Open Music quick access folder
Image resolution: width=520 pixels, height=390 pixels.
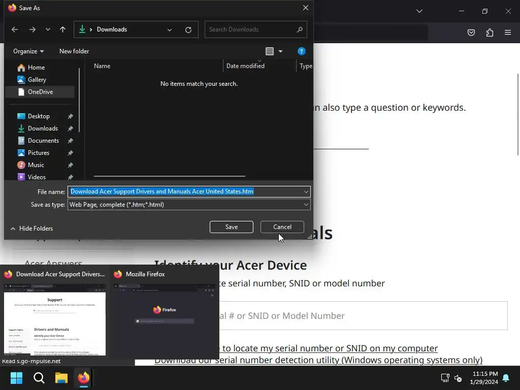coord(36,165)
